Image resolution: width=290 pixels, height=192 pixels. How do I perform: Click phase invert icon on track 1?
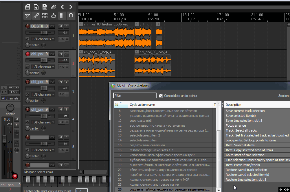pos(43,45)
